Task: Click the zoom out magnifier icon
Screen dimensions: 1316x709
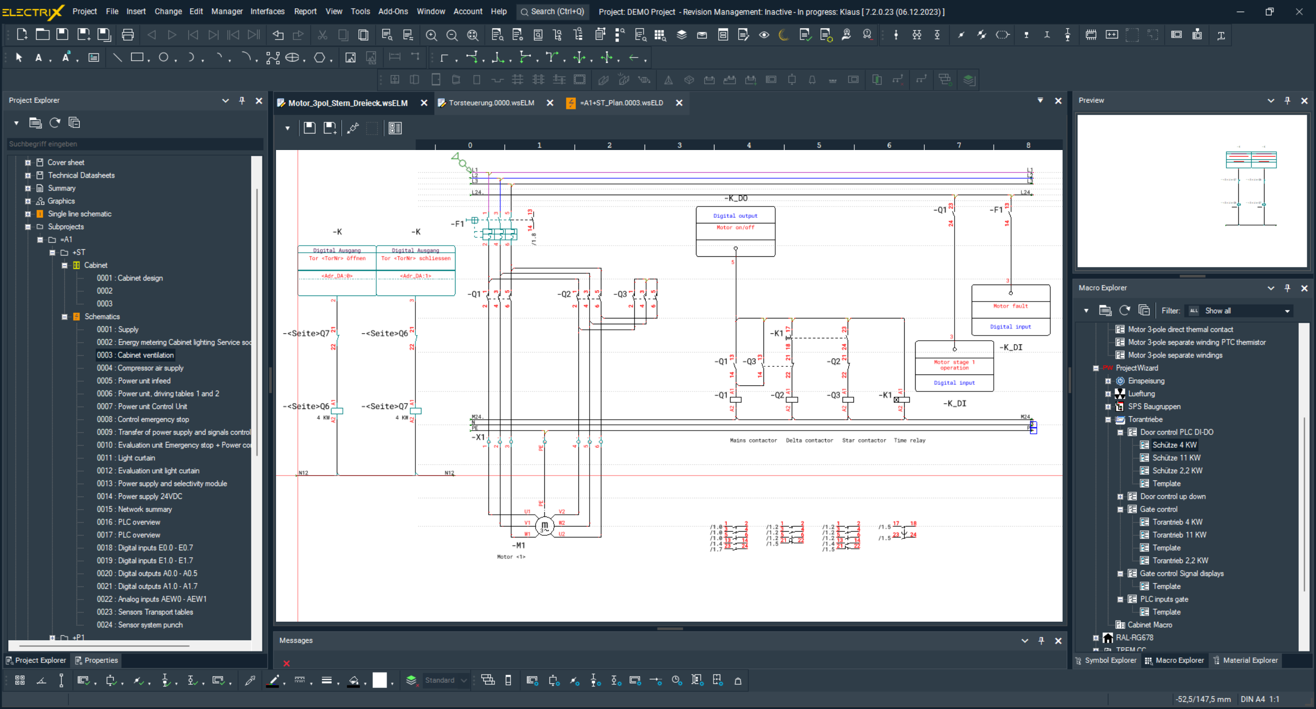Action: 452,35
